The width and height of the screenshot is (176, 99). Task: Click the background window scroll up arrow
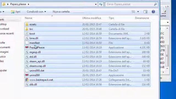point(167,28)
